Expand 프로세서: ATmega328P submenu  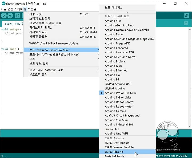pyautogui.click(x=61, y=54)
